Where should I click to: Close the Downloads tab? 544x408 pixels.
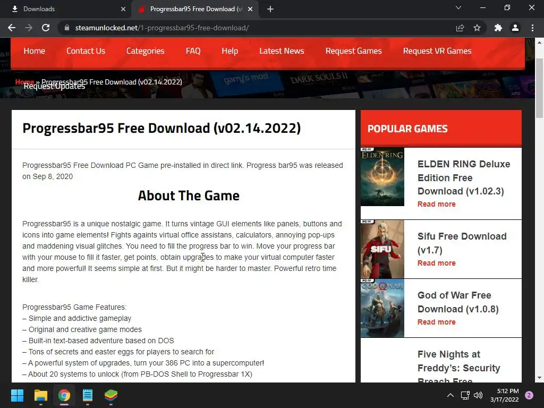[123, 9]
